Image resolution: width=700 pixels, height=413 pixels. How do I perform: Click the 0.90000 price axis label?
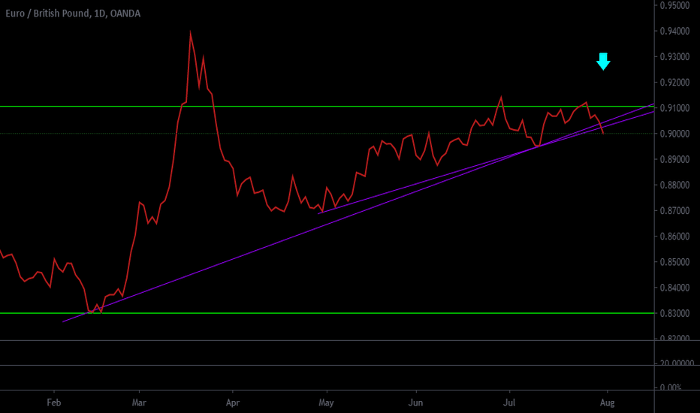674,134
